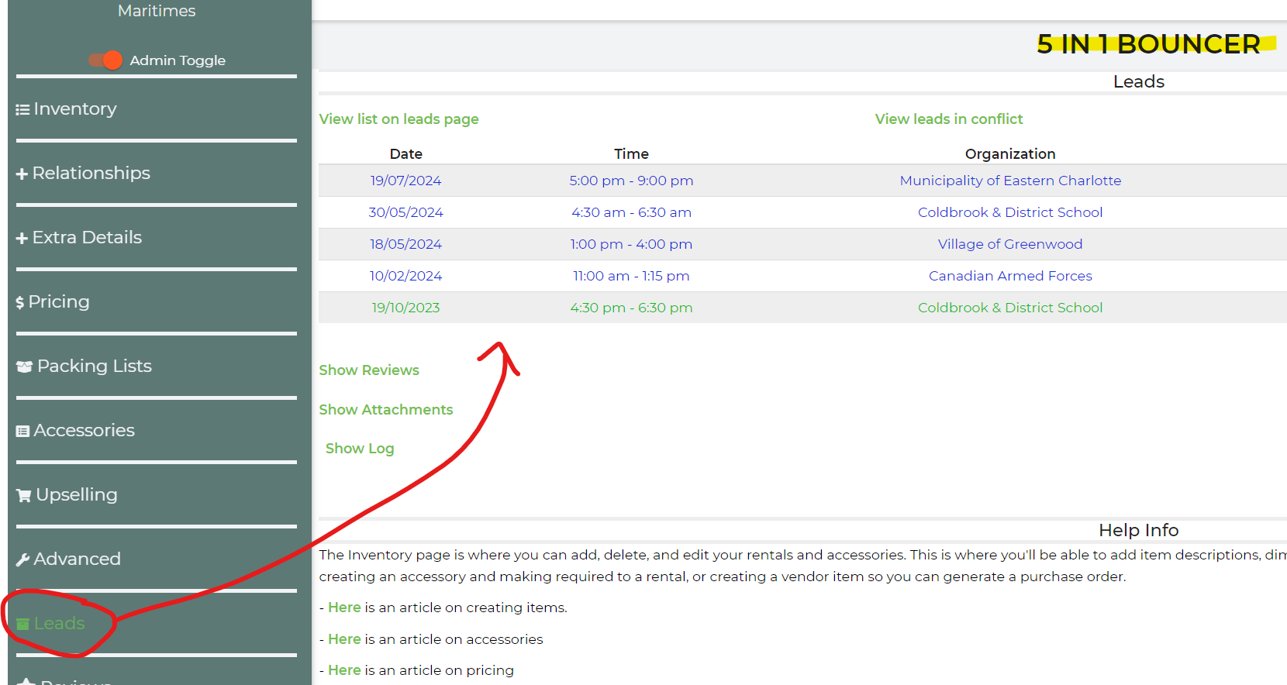1287x685 pixels.
Task: Expand Show Reviews section
Action: [x=369, y=370]
